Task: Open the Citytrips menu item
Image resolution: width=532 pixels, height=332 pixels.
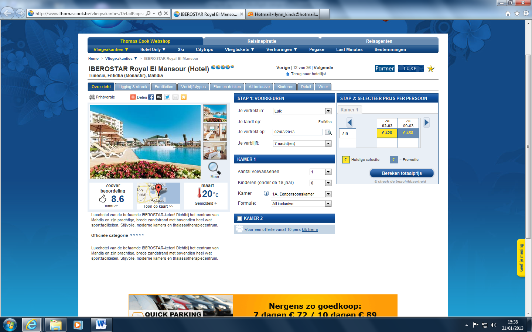Action: [x=204, y=49]
